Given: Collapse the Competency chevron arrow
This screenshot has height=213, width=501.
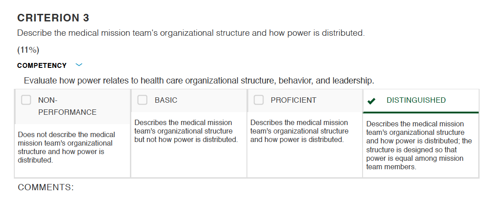Looking at the screenshot, I should (x=79, y=65).
